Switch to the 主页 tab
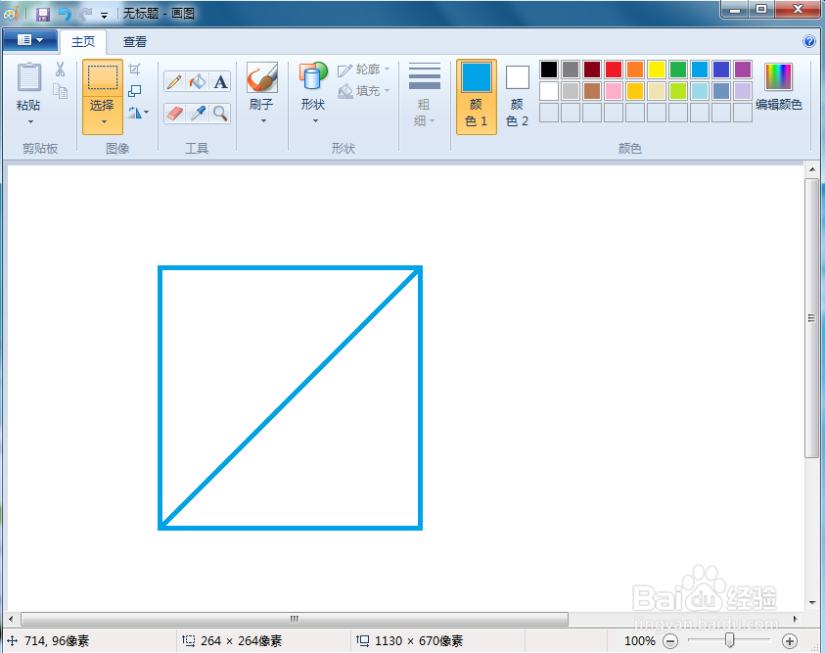Image resolution: width=825 pixels, height=653 pixels. 83,41
